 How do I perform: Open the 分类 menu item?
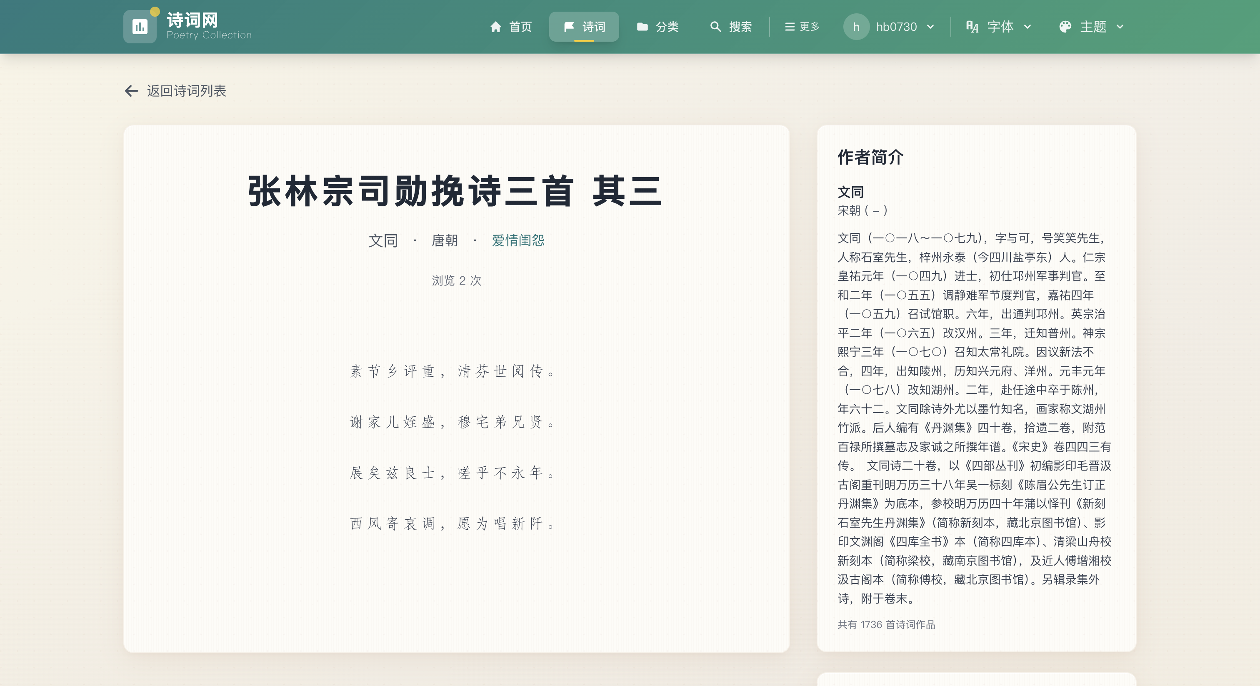(x=667, y=26)
